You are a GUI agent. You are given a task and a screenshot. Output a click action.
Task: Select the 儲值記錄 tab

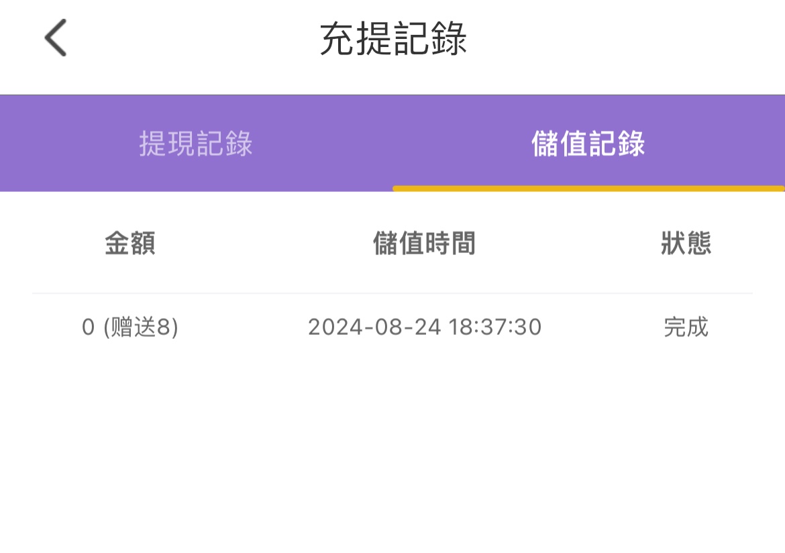588,144
